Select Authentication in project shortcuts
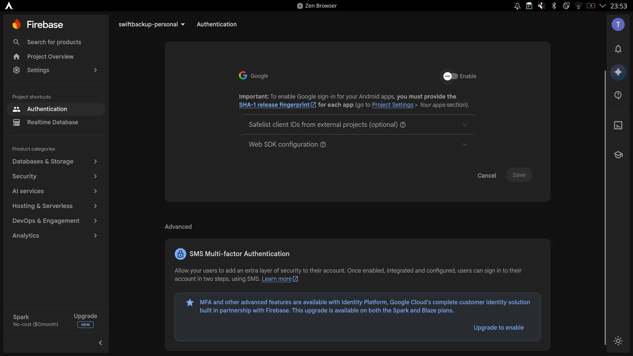 click(56, 109)
